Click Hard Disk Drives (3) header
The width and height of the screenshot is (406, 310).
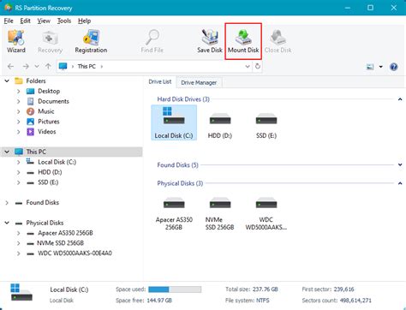(183, 99)
